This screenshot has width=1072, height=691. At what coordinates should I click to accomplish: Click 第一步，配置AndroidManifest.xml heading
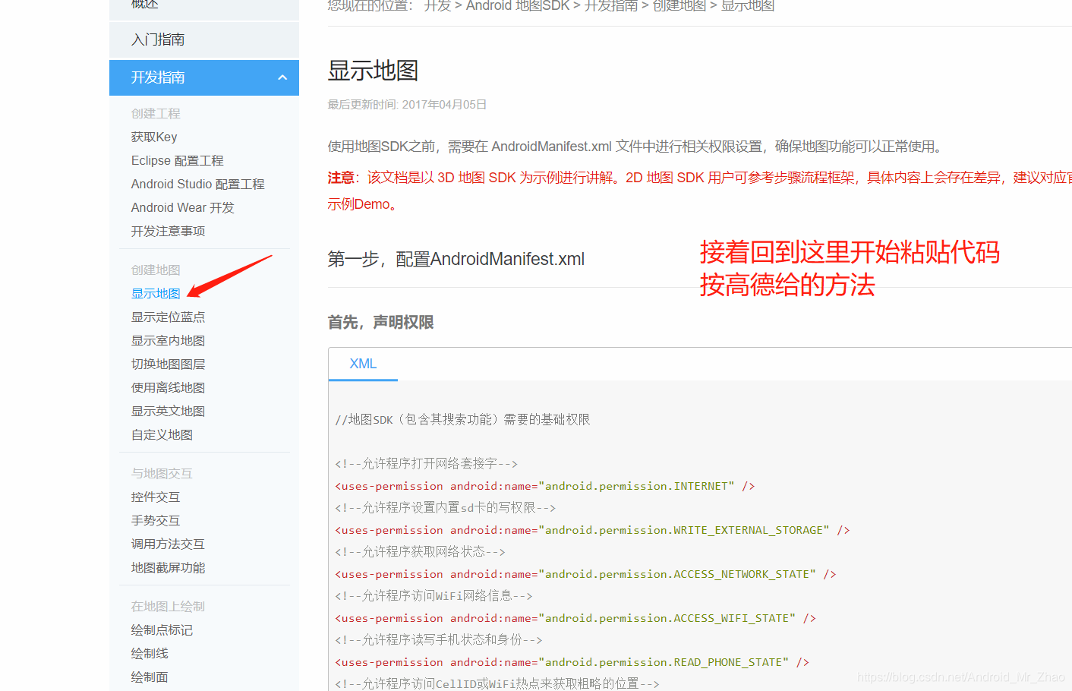456,259
